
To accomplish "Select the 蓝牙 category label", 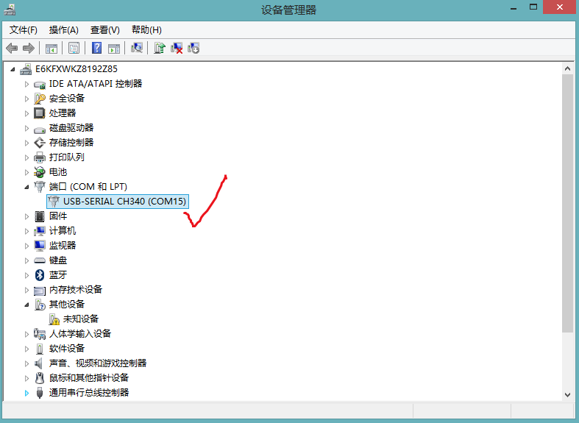I will tap(58, 275).
